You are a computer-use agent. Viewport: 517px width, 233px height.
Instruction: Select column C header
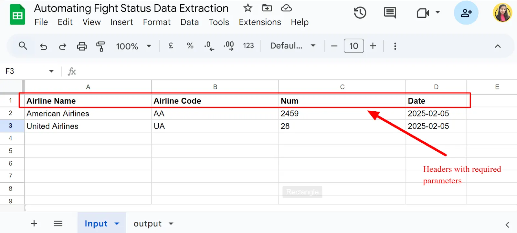pos(342,87)
